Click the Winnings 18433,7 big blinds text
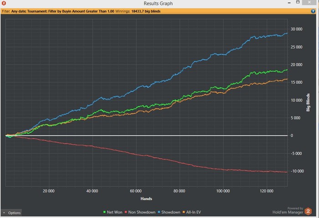The width and height of the screenshot is (319, 218). click(x=138, y=11)
